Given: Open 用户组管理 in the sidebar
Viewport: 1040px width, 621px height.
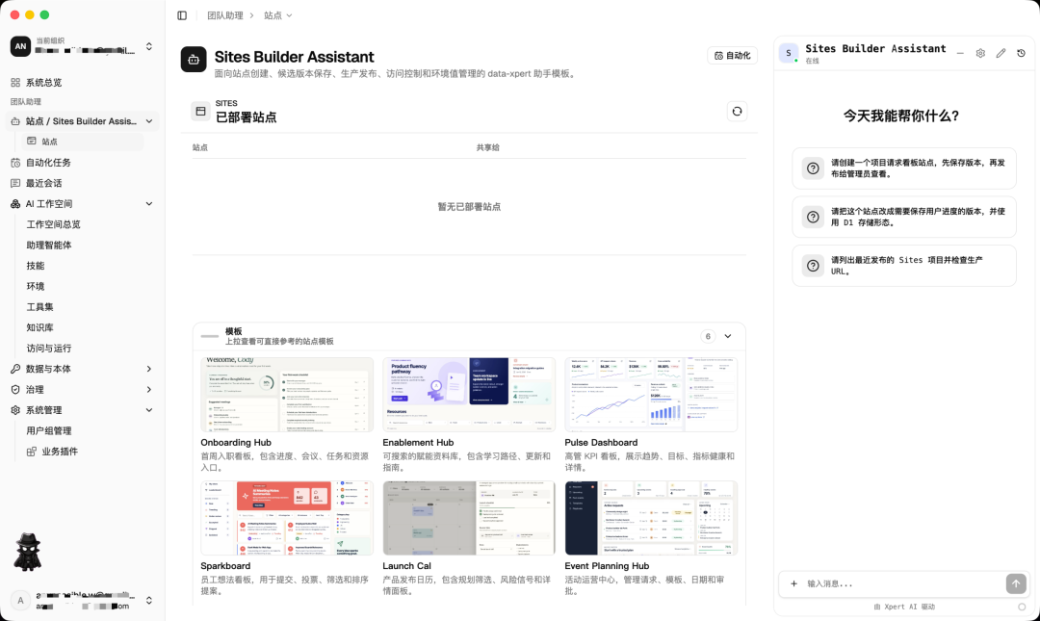Looking at the screenshot, I should click(x=48, y=430).
